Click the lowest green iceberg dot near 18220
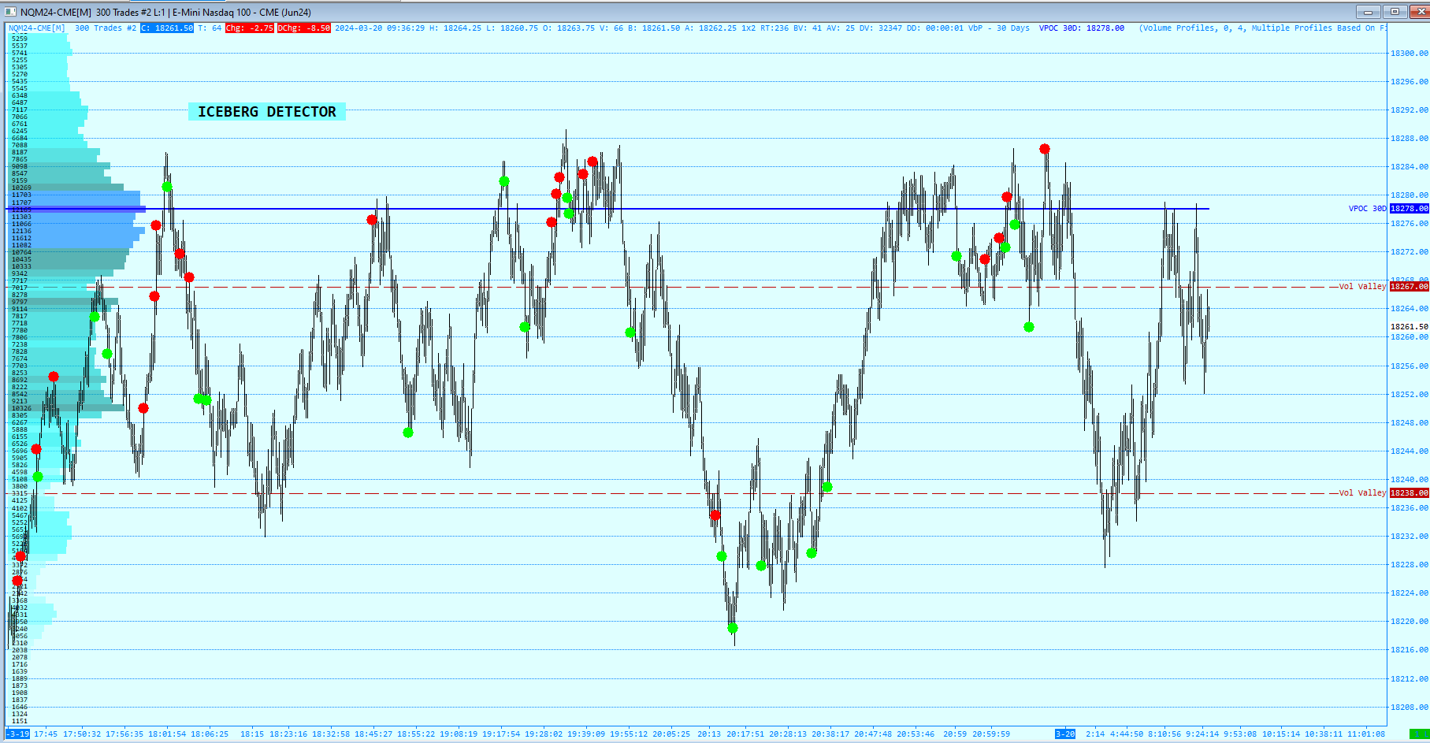Image resolution: width=1430 pixels, height=743 pixels. (733, 628)
